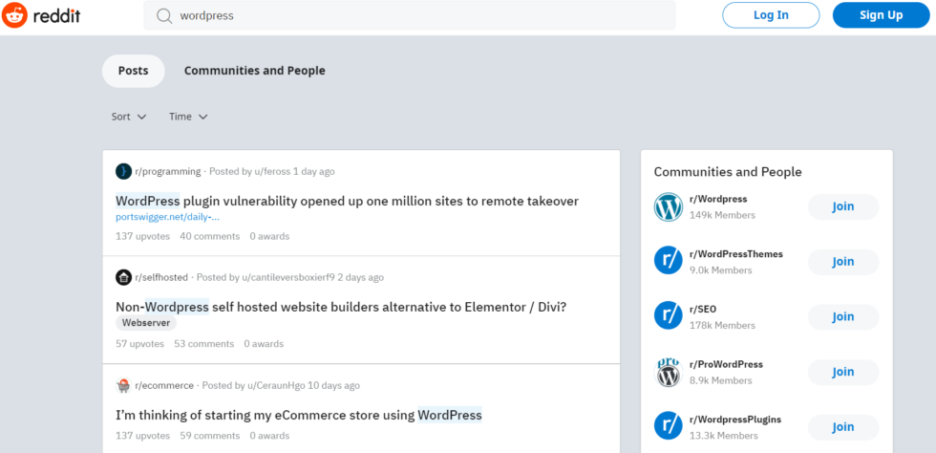Switch to Communities and People tab
This screenshot has width=936, height=453.
[255, 71]
